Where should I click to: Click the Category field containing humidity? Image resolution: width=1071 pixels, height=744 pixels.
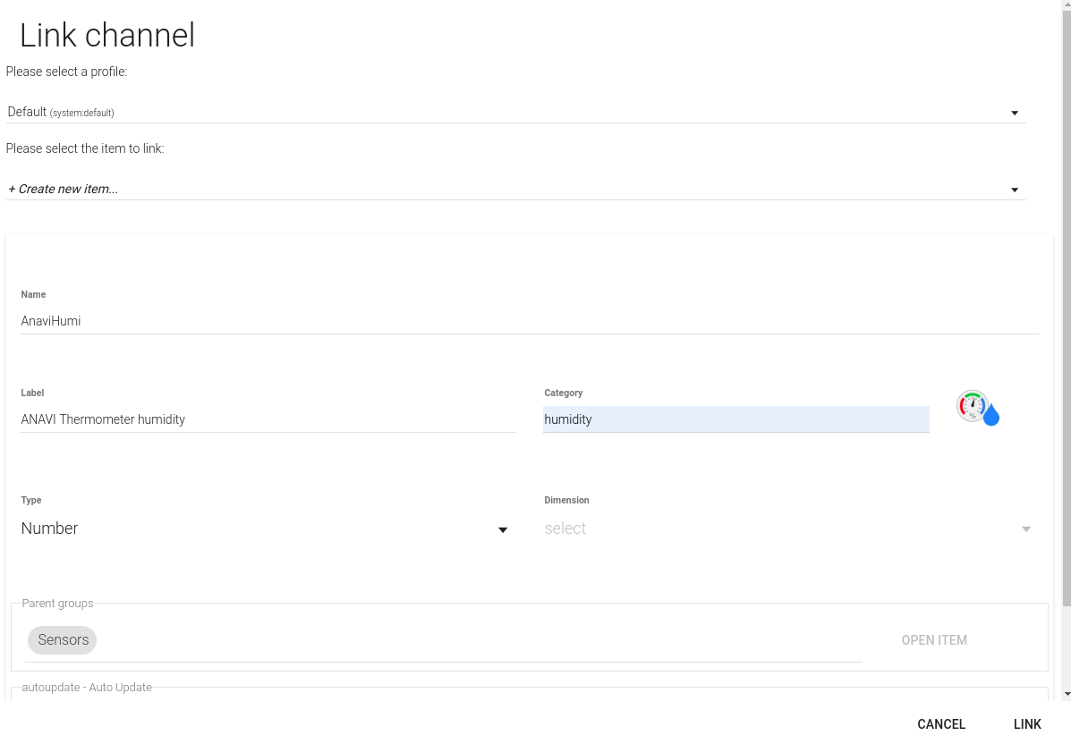point(735,419)
